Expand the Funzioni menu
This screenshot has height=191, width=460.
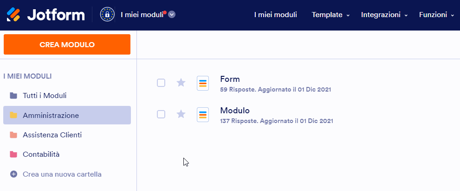(x=436, y=15)
